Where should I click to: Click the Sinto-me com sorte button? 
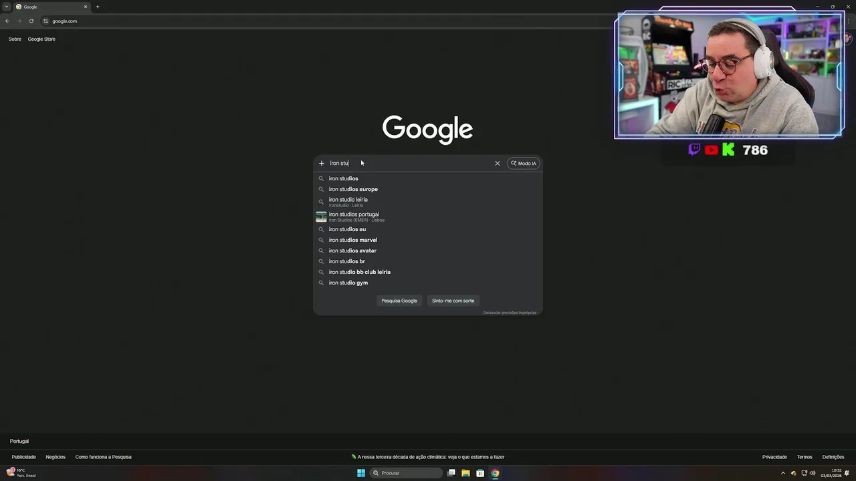point(453,301)
